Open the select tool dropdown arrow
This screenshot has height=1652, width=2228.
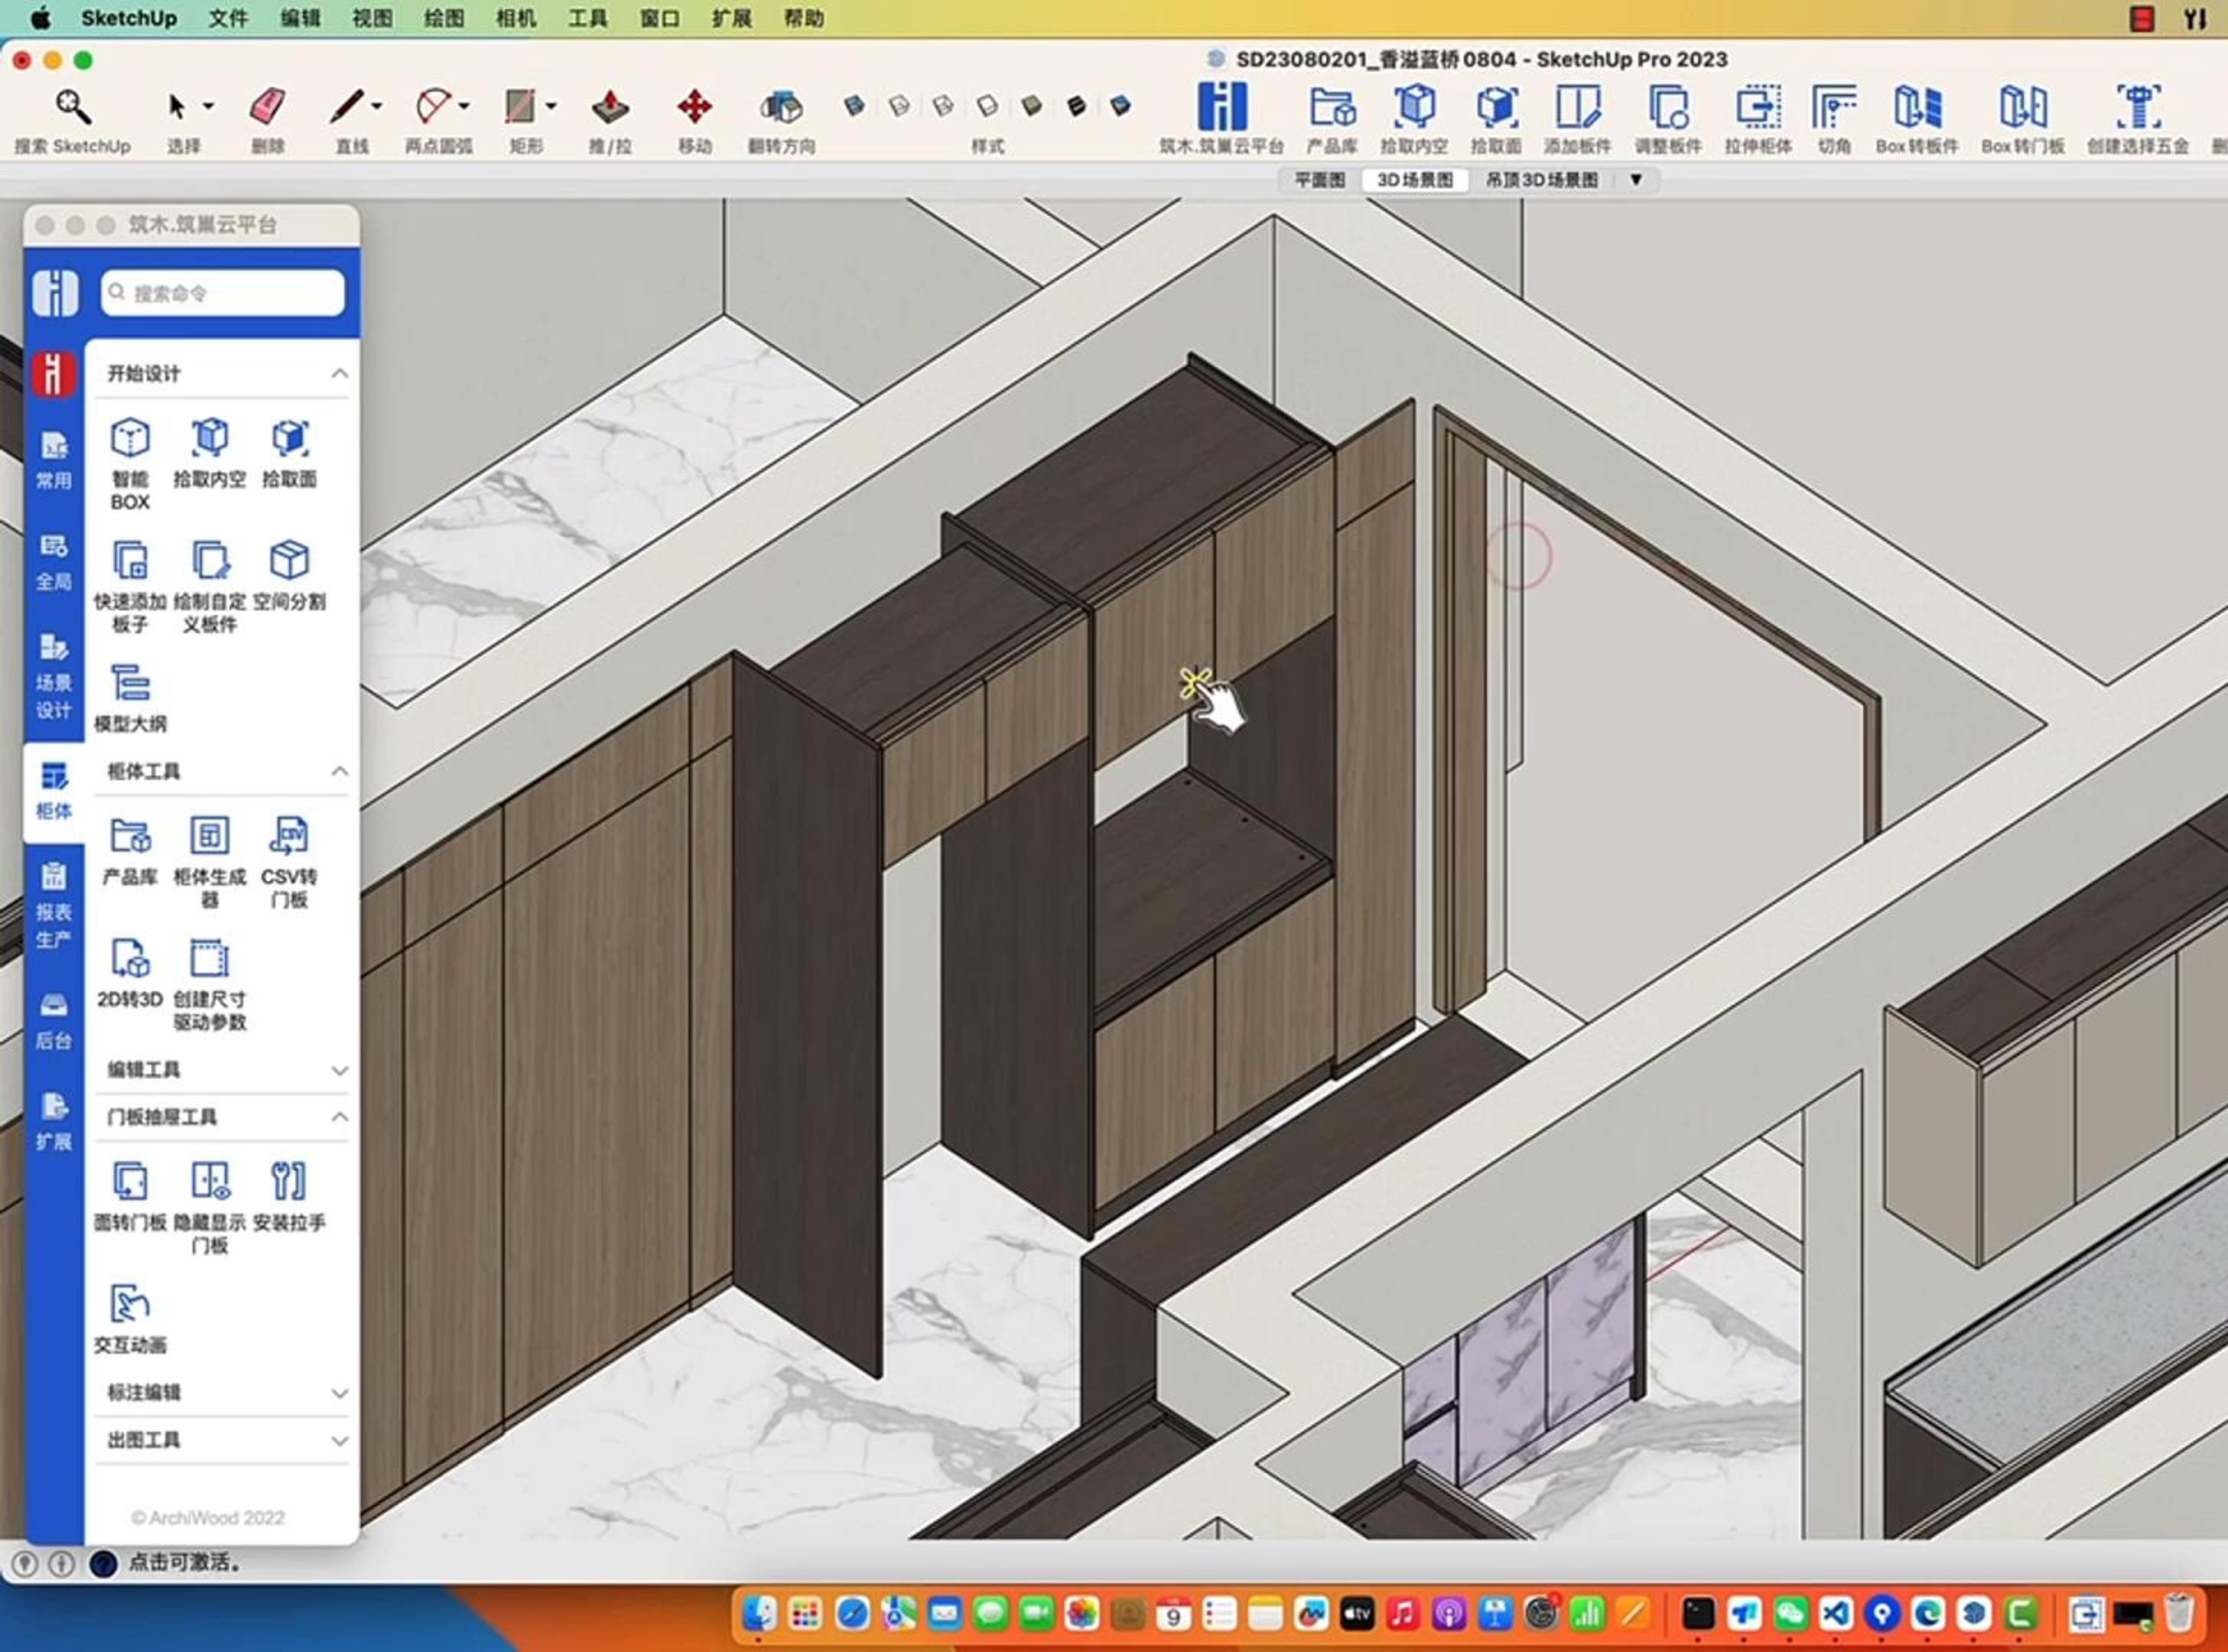tap(208, 106)
